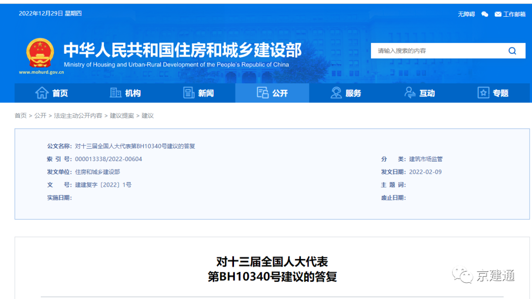Click the envelope icon beside 工作邮箱

click(498, 14)
